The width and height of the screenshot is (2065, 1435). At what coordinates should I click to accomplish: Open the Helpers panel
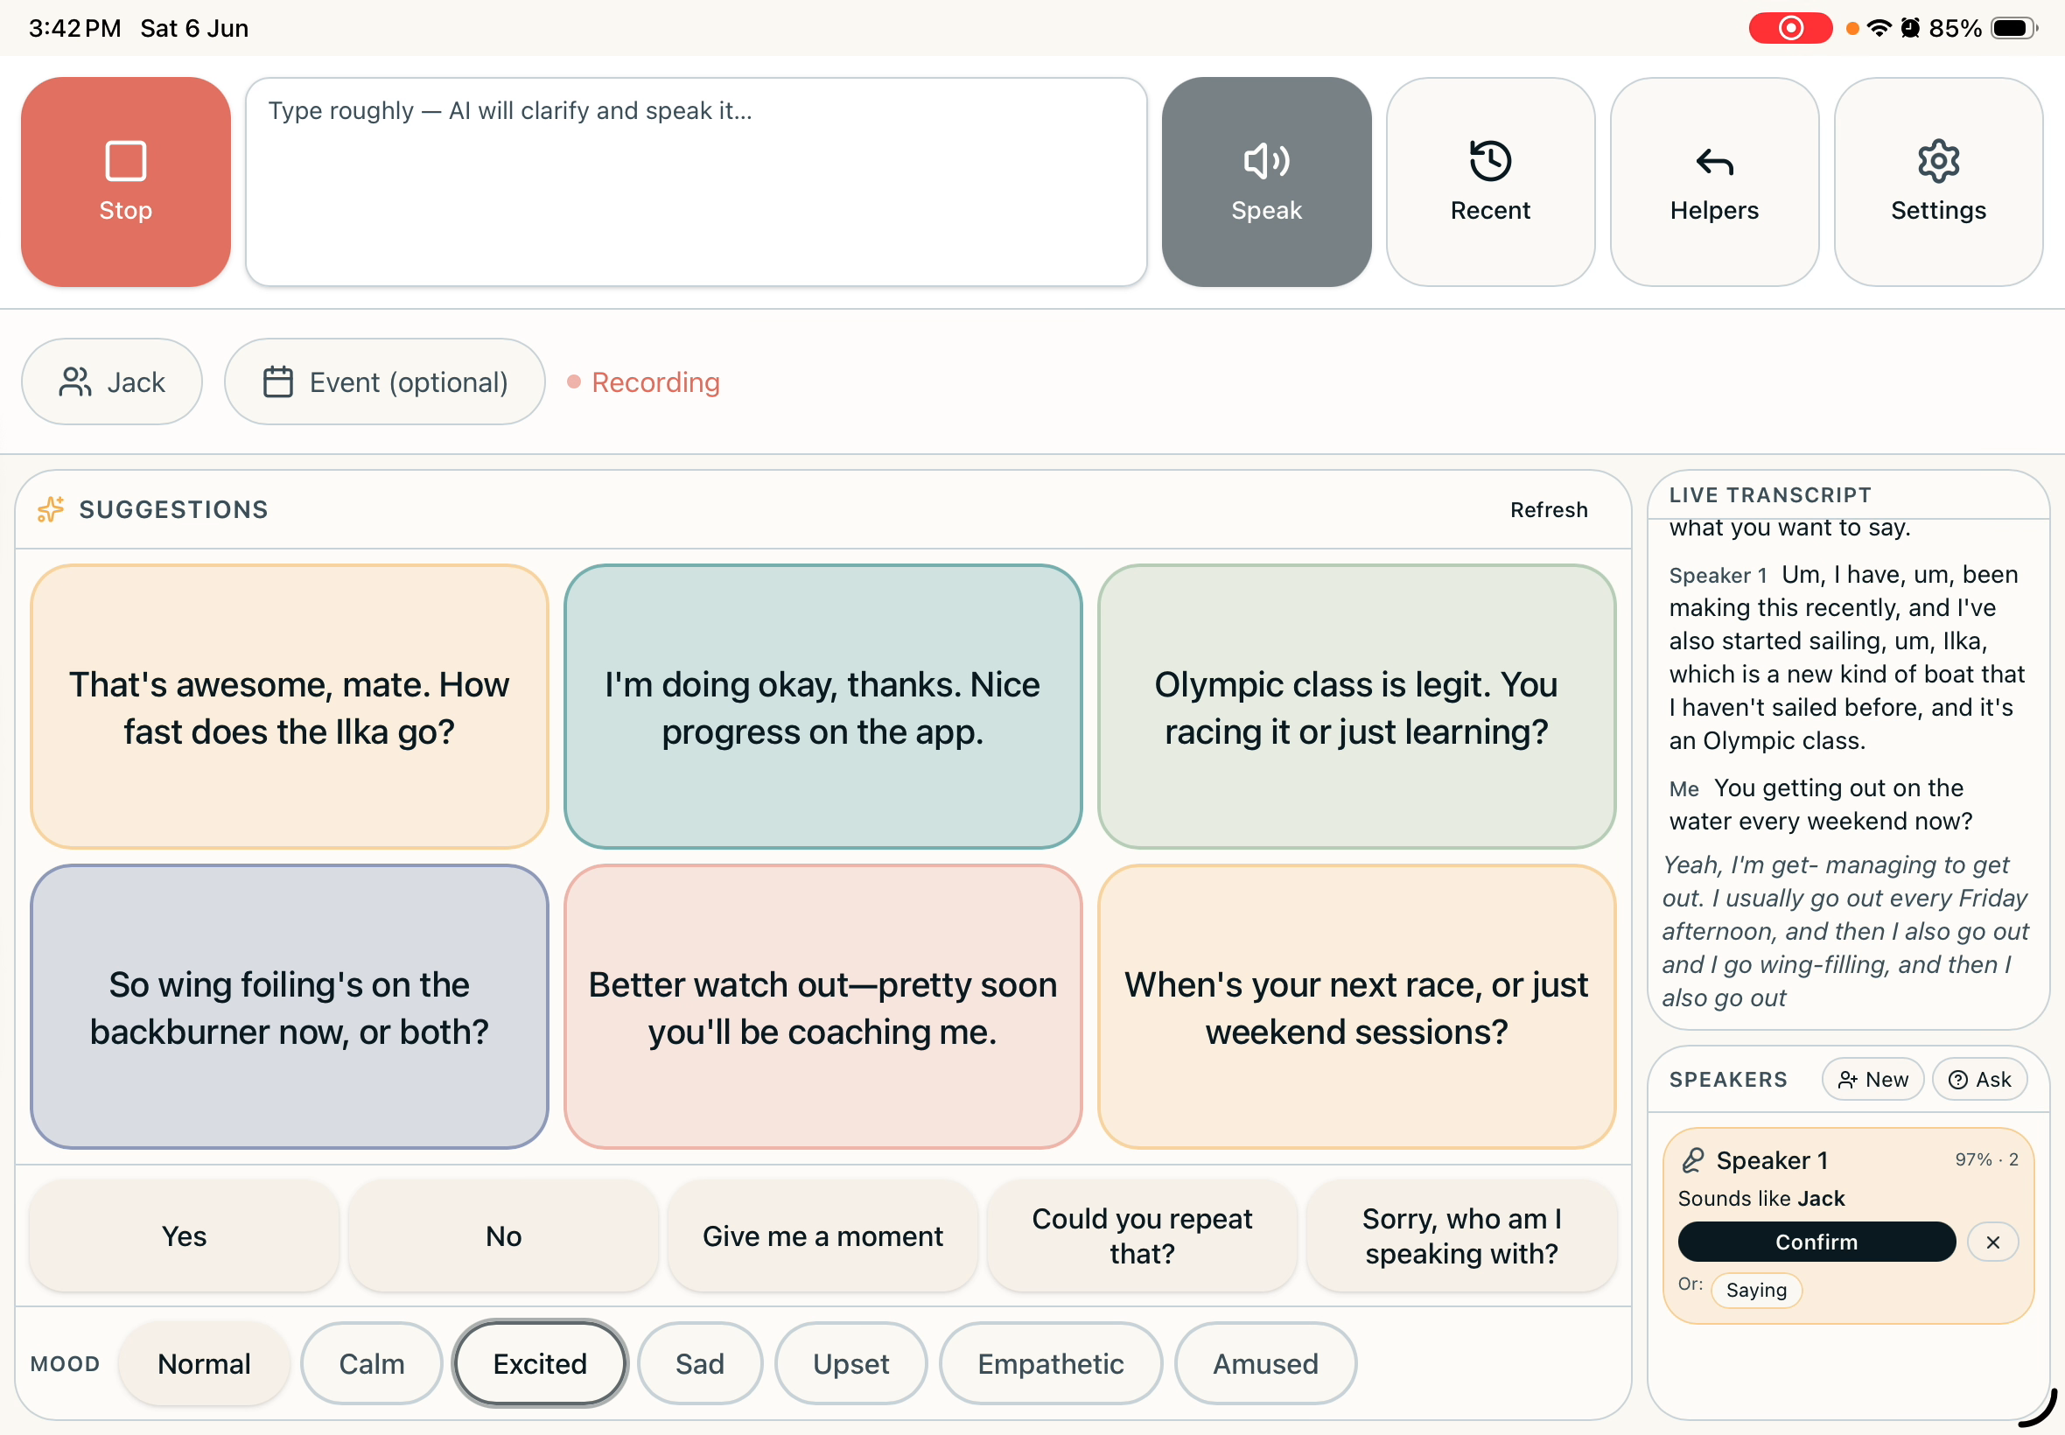coord(1713,182)
